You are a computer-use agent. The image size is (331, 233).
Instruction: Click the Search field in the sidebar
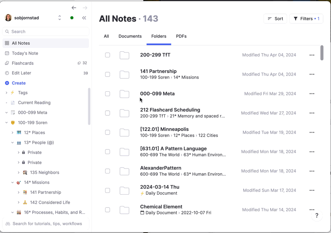46,31
